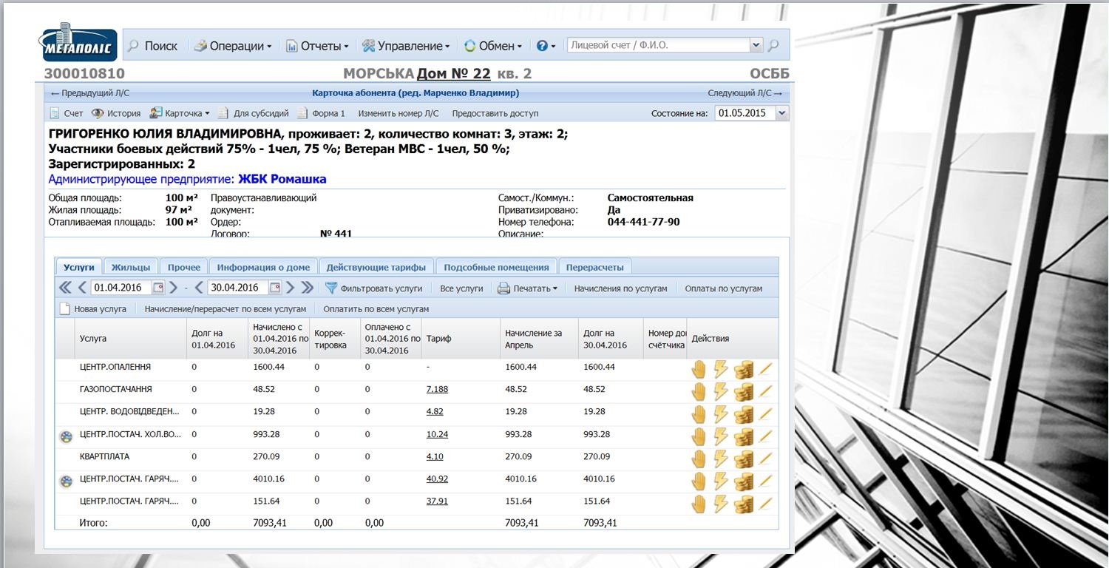Expand the Управление dropdown menu

click(x=406, y=46)
